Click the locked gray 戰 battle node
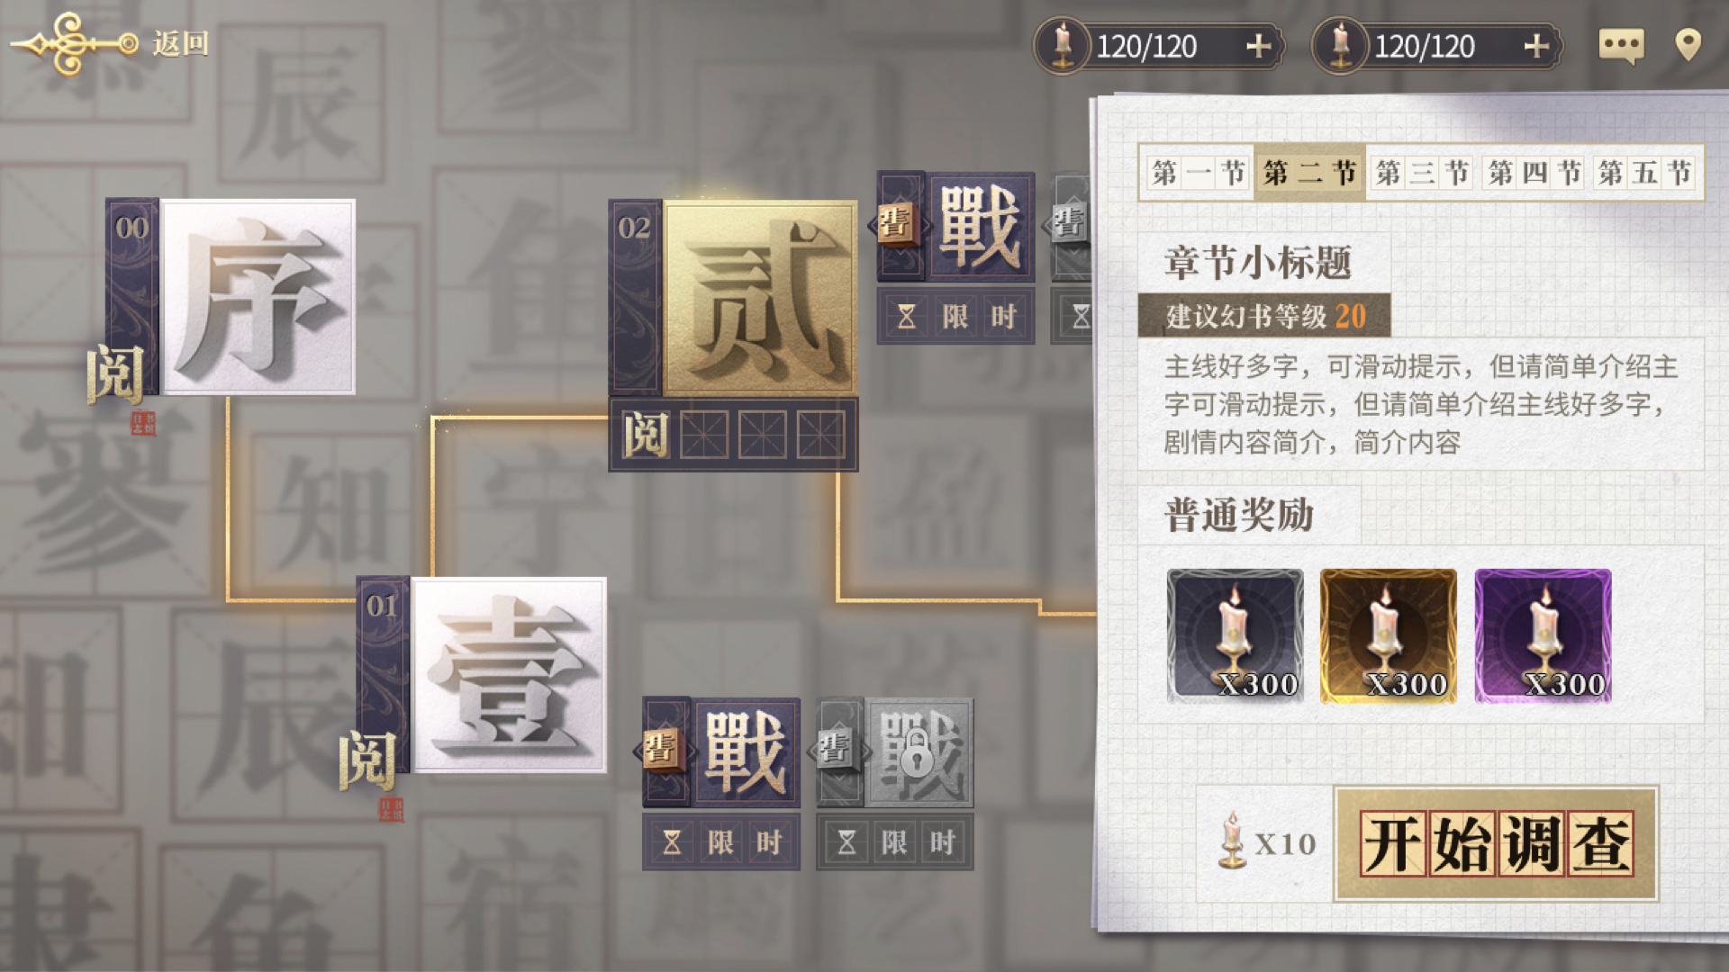The height and width of the screenshot is (972, 1729). pos(895,752)
